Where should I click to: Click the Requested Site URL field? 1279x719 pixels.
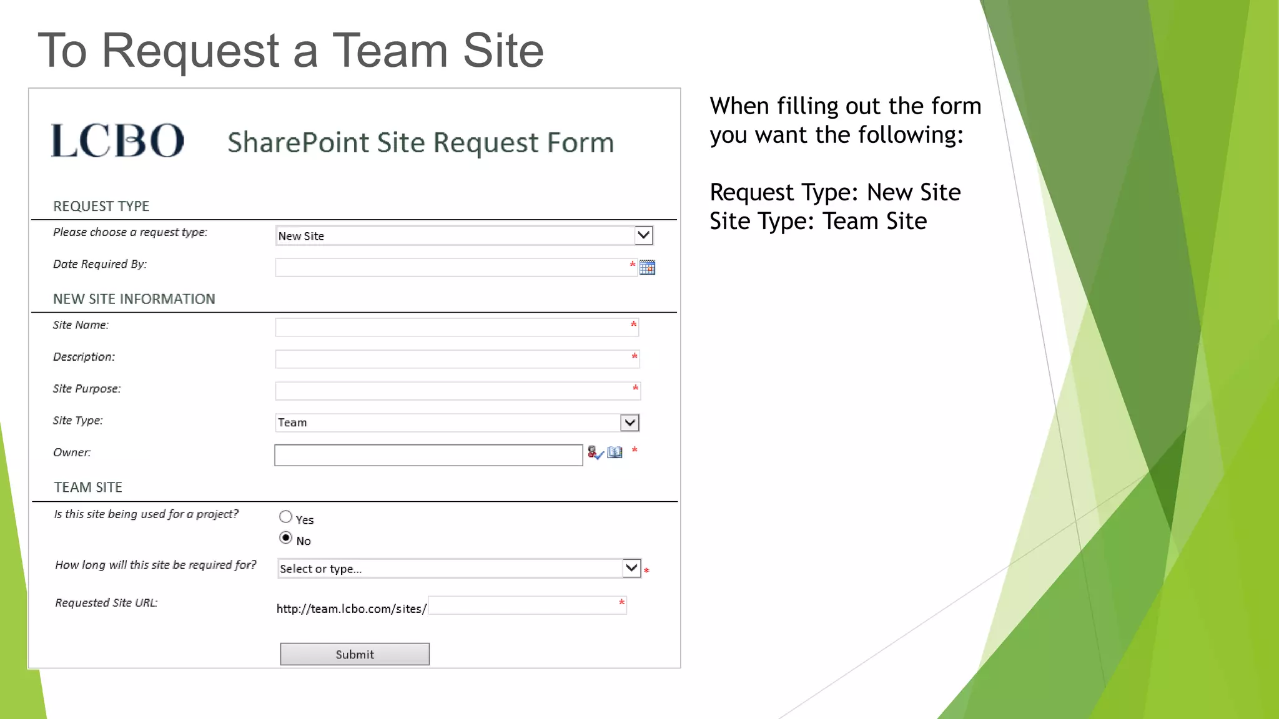point(527,605)
